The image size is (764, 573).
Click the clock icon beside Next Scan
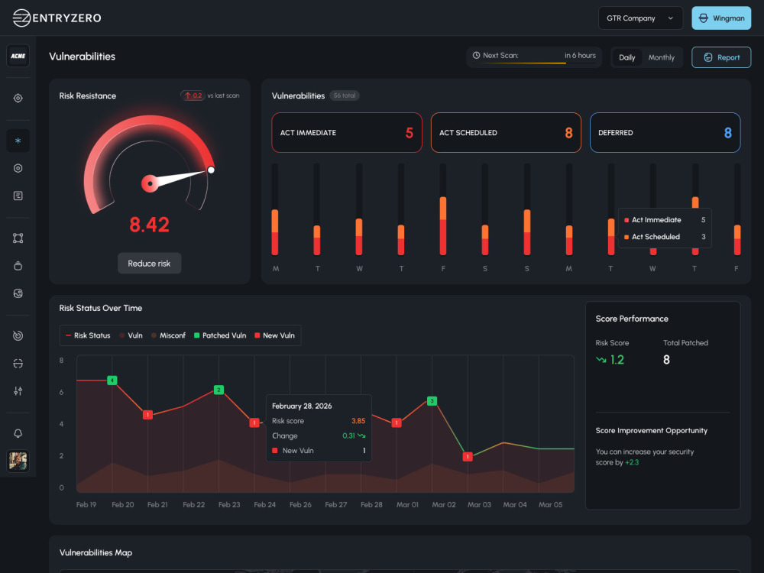click(477, 56)
